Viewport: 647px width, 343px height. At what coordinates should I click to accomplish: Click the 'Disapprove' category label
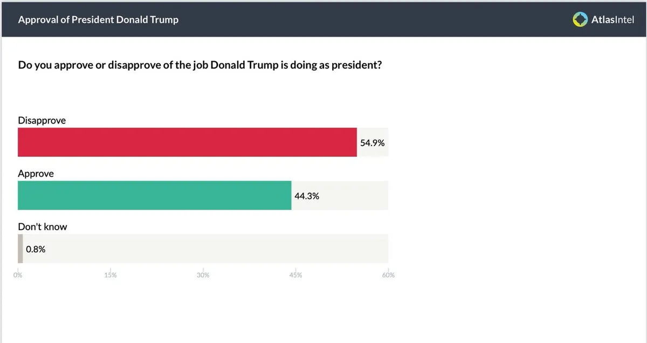click(x=42, y=120)
